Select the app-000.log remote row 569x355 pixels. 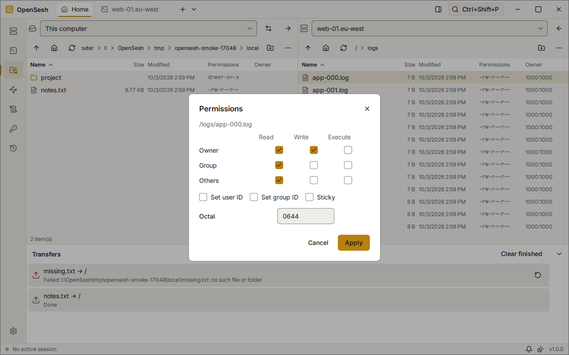click(433, 78)
